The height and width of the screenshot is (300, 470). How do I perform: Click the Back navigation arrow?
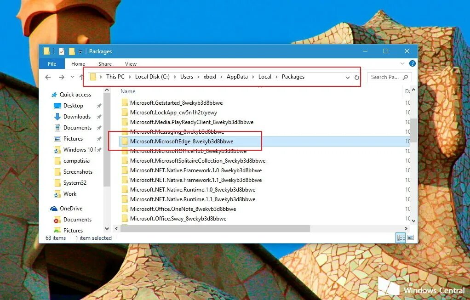tap(48, 77)
